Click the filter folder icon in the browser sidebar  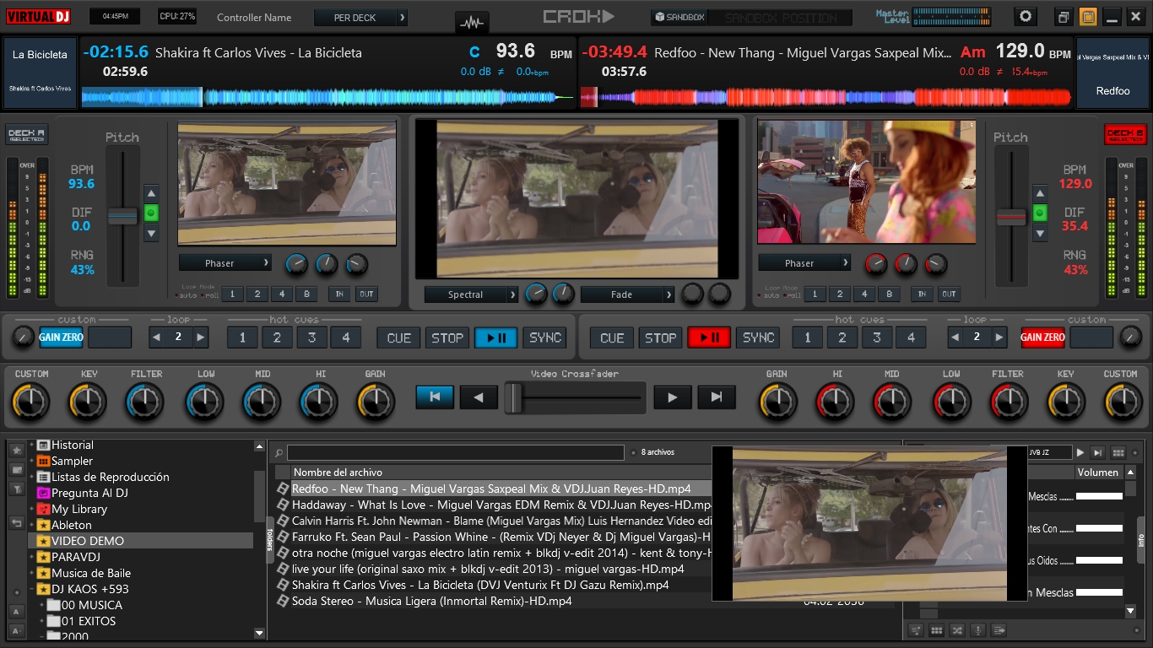(17, 489)
